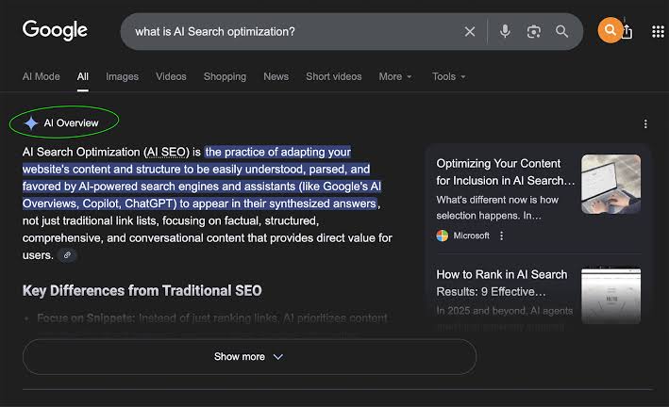Start voice search with the microphone icon

(x=505, y=31)
